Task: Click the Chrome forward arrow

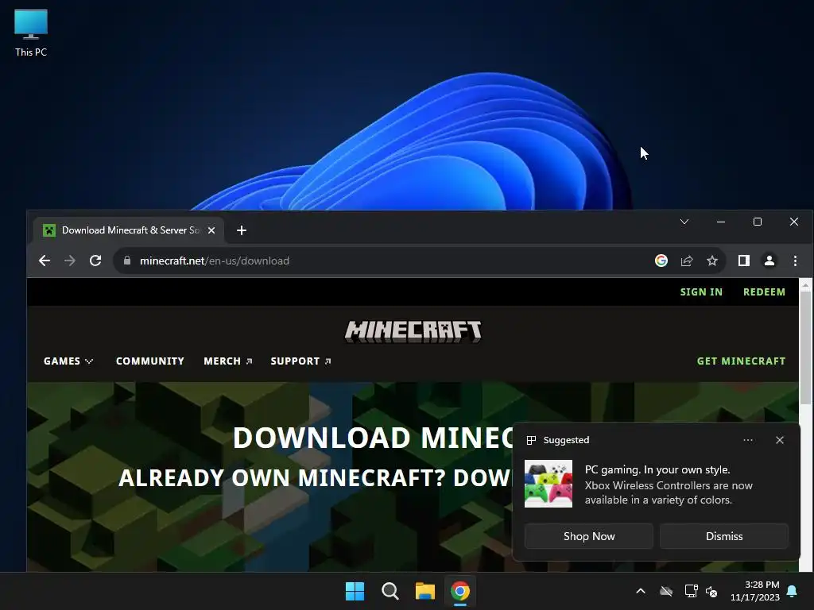Action: coord(70,261)
